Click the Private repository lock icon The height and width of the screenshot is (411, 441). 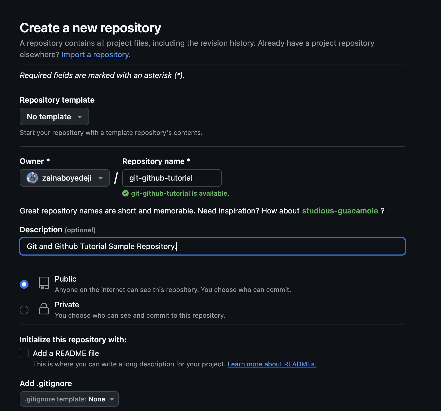44,309
